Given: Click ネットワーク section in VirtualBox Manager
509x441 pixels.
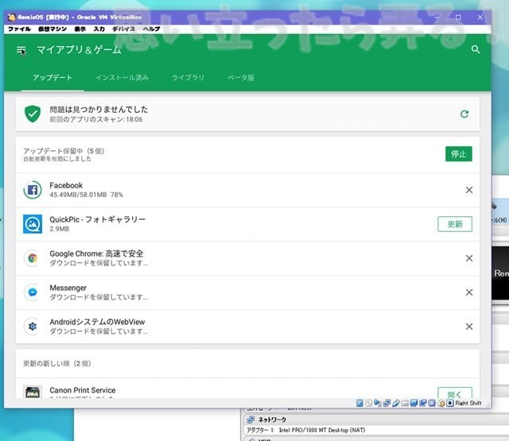Looking at the screenshot, I should tap(272, 420).
